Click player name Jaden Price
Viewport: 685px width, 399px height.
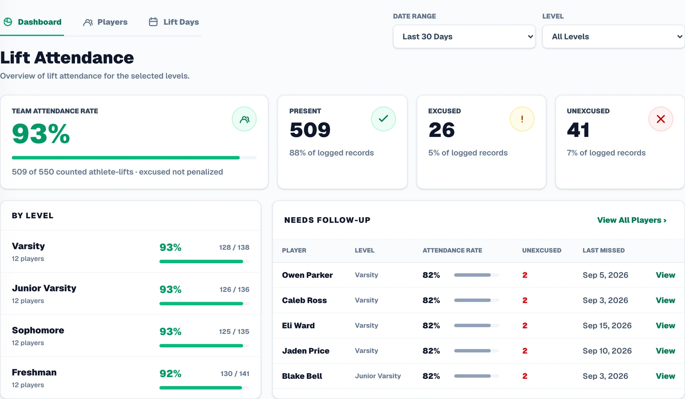306,351
